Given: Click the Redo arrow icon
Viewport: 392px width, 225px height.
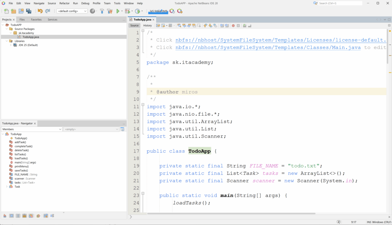Looking at the screenshot, I should pyautogui.click(x=47, y=11).
